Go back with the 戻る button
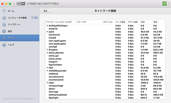The image size is (171, 103). pyautogui.click(x=45, y=11)
